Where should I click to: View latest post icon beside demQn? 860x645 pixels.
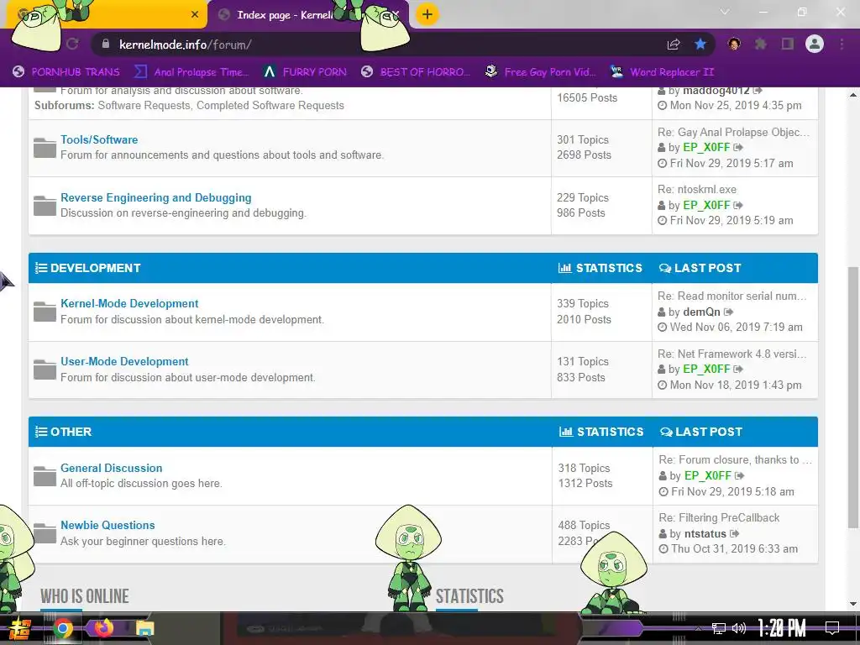coord(728,312)
